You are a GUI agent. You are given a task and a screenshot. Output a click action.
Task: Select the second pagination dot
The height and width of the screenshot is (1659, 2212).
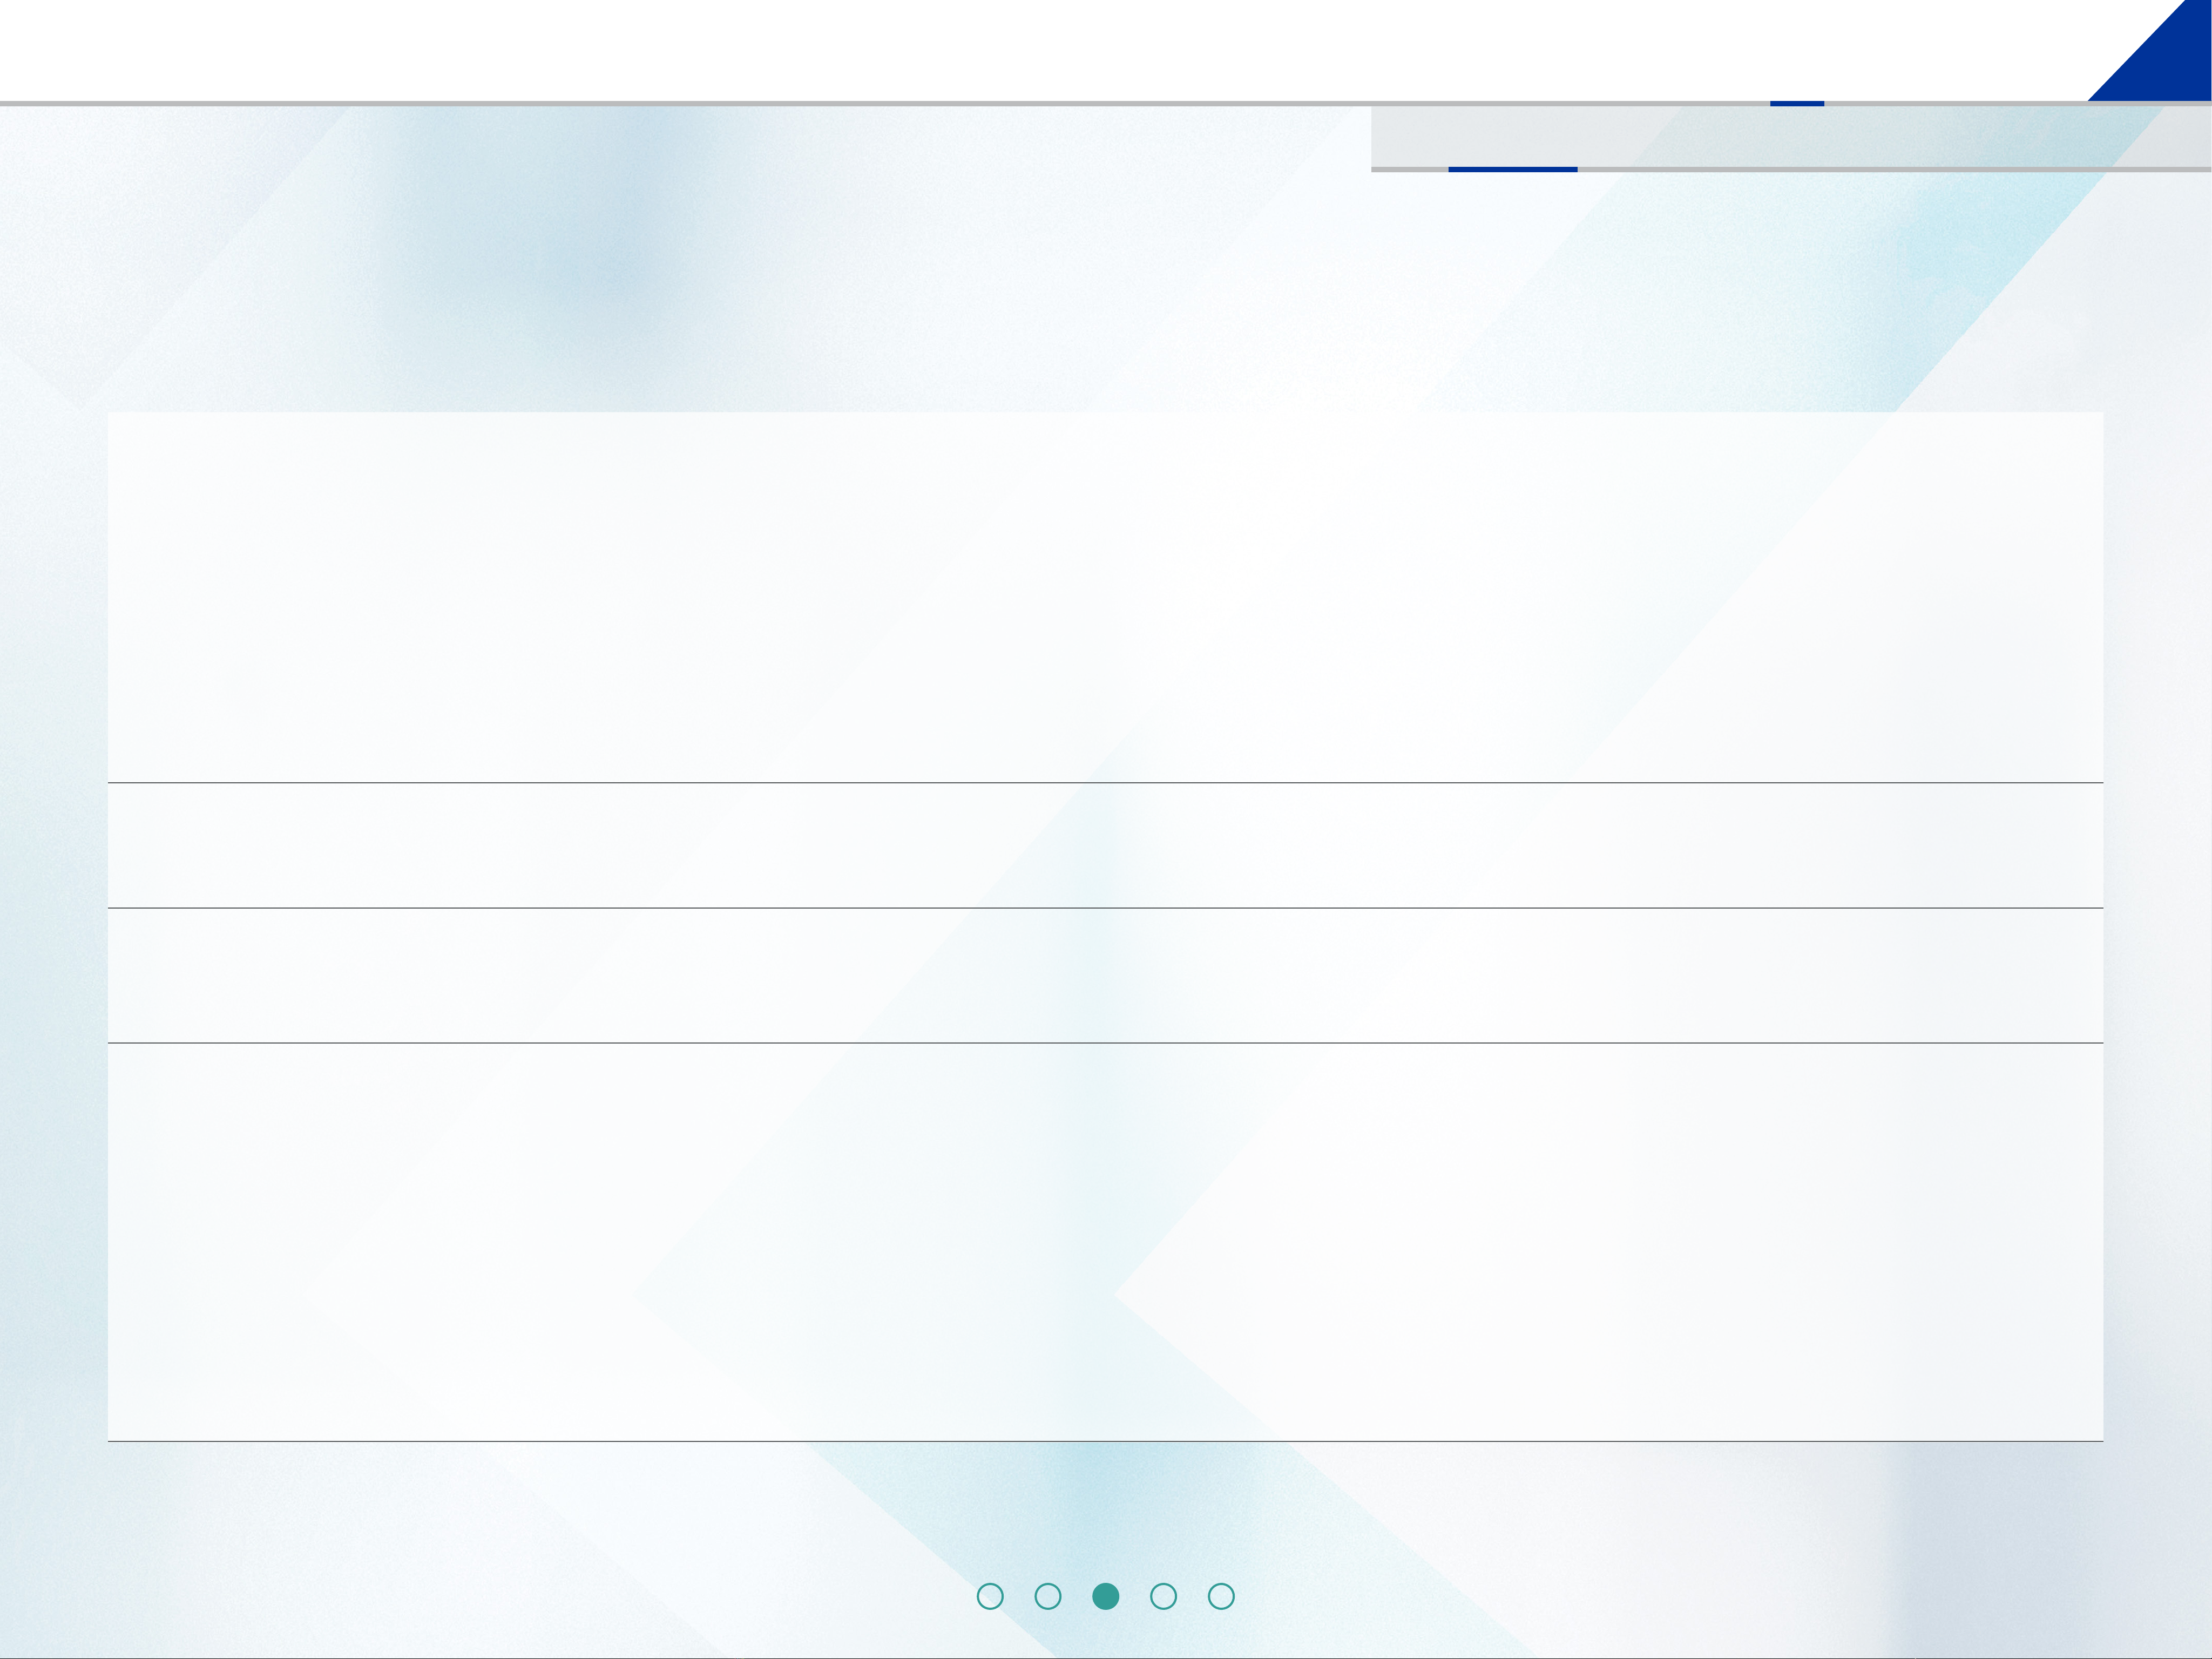pos(1048,1597)
